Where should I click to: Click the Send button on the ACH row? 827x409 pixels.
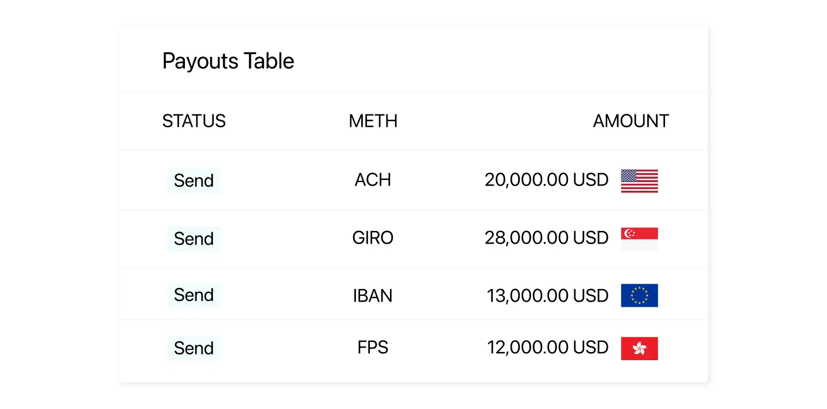click(x=194, y=180)
